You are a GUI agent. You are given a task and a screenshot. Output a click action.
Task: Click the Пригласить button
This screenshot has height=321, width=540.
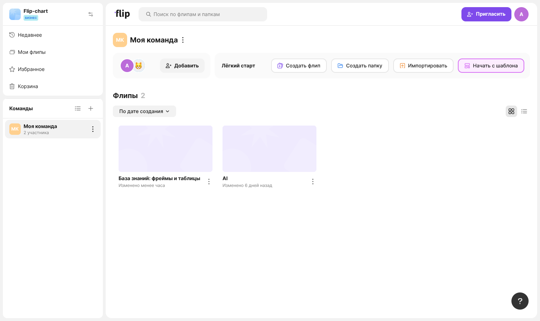(x=486, y=14)
